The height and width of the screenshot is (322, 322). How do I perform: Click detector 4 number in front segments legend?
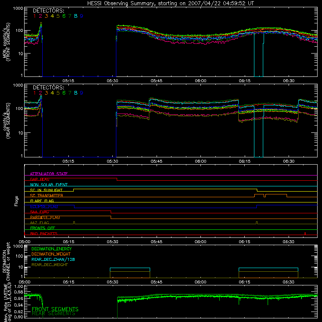tap(52, 16)
